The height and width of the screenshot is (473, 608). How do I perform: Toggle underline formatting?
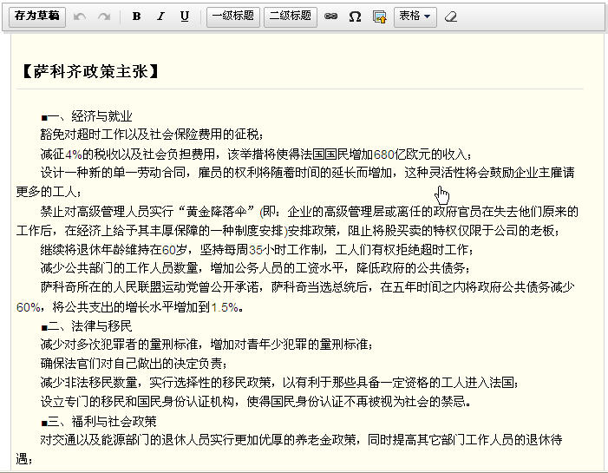click(185, 16)
